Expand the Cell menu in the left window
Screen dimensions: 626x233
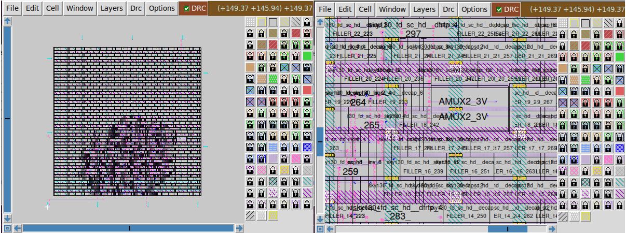tap(52, 8)
